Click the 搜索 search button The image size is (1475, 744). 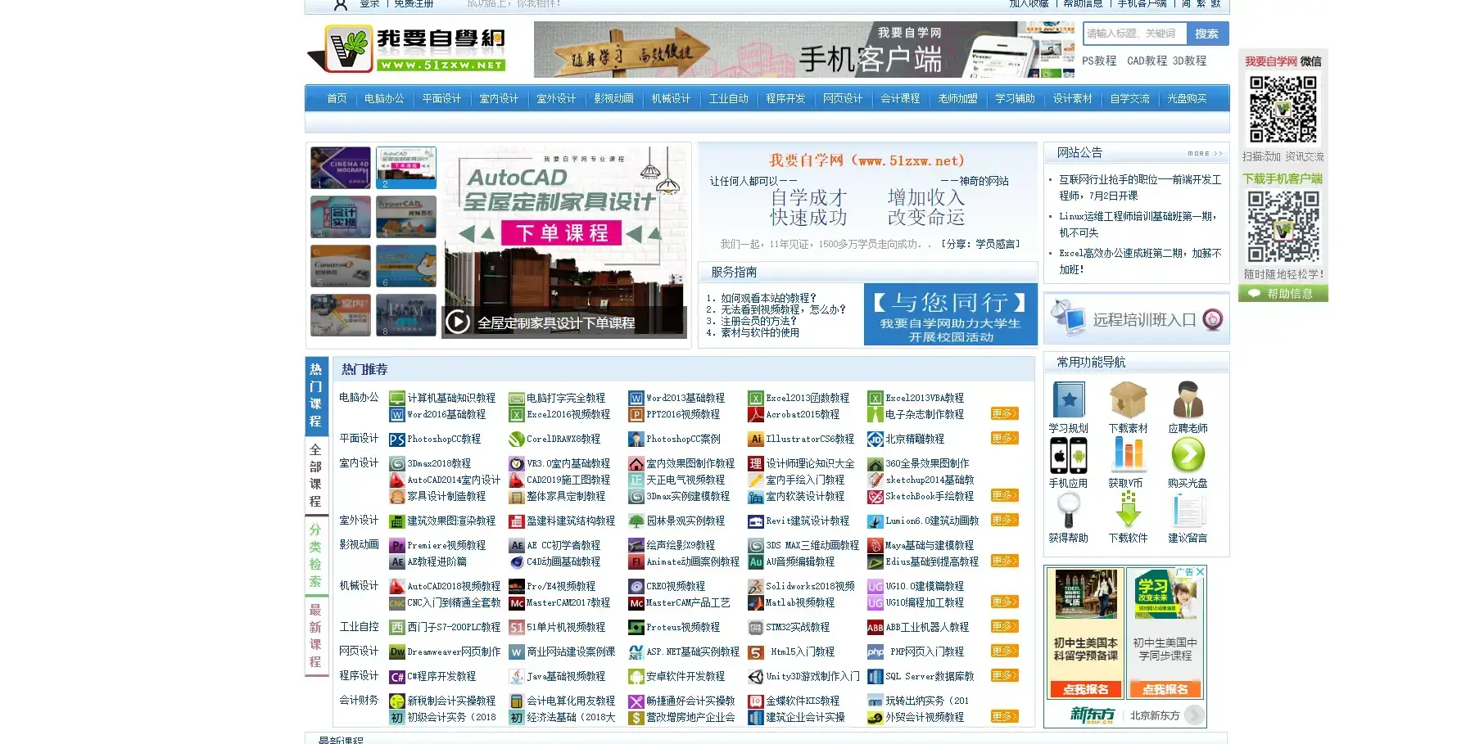1206,34
